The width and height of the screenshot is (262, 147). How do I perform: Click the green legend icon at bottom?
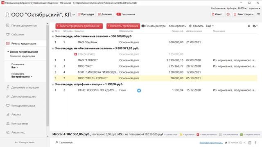[x=242, y=134]
